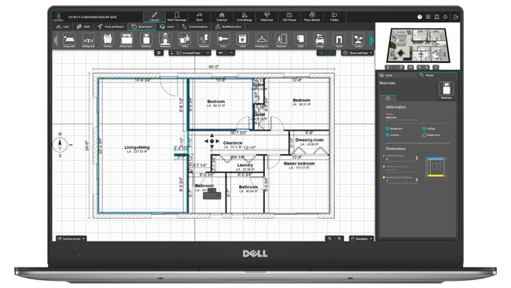Choose the Office room type icon
The width and height of the screenshot is (511, 288).
pyautogui.click(x=185, y=40)
